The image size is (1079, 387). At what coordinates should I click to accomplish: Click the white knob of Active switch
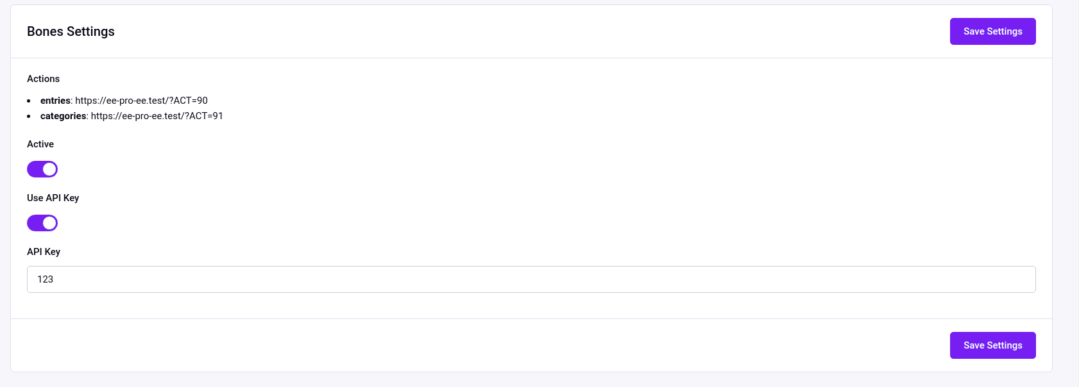(49, 169)
